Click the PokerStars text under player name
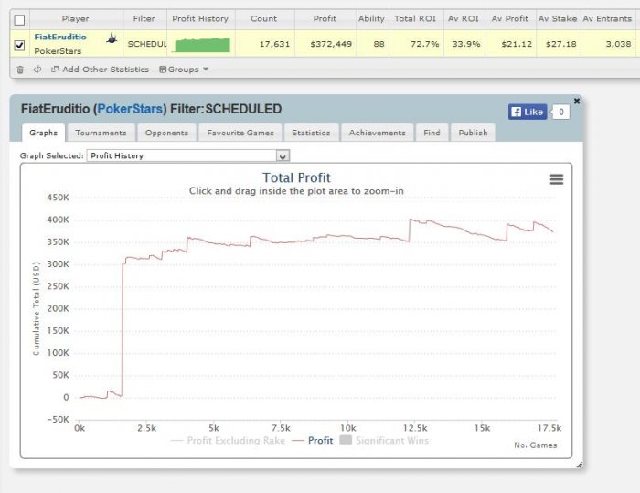This screenshot has height=493, width=640. [58, 51]
